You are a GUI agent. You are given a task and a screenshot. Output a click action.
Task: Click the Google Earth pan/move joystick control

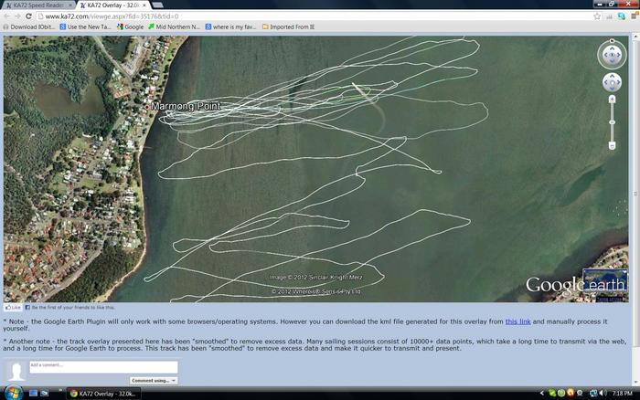pyautogui.click(x=612, y=82)
